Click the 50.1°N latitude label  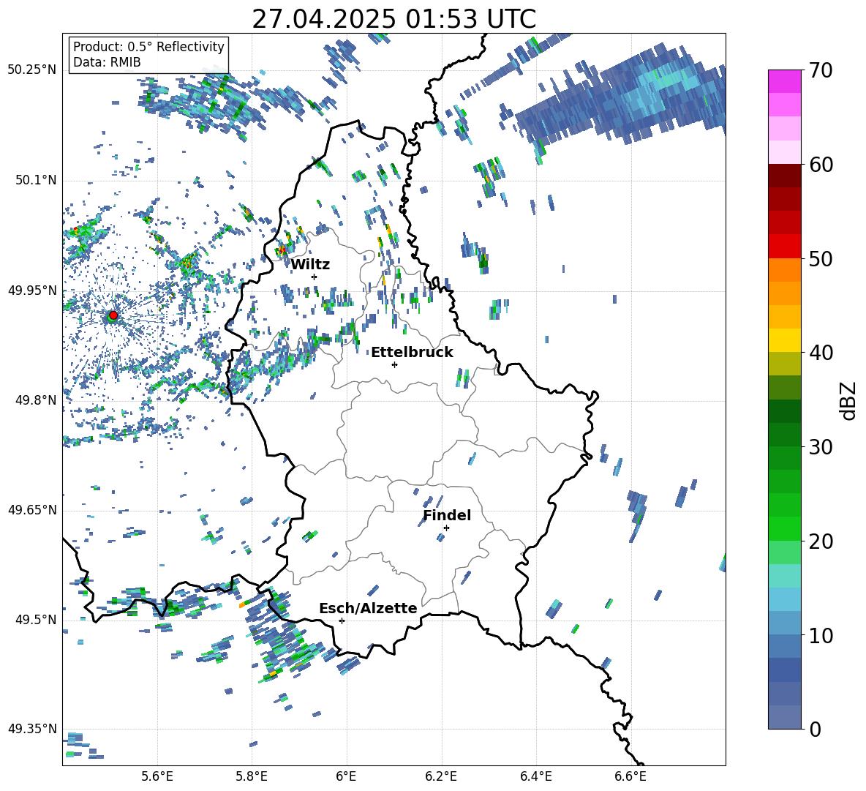tap(37, 180)
